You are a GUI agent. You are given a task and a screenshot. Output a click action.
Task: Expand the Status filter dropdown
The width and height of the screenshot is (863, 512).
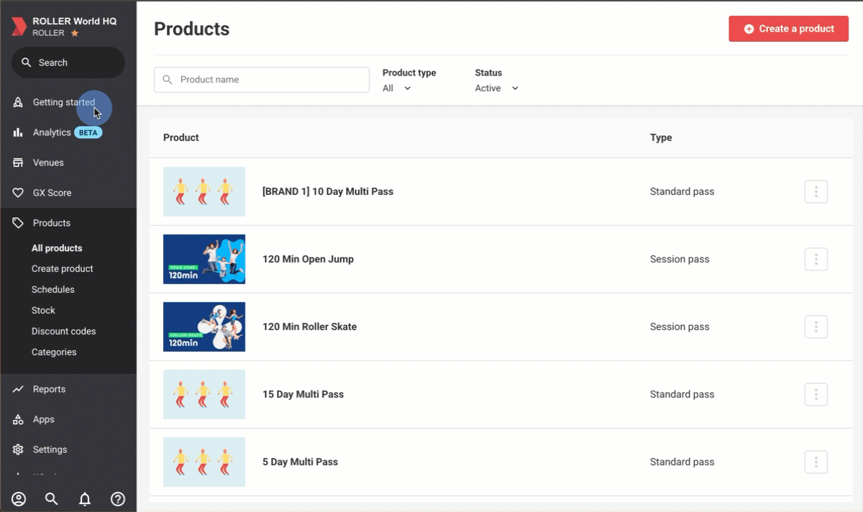[x=496, y=88]
